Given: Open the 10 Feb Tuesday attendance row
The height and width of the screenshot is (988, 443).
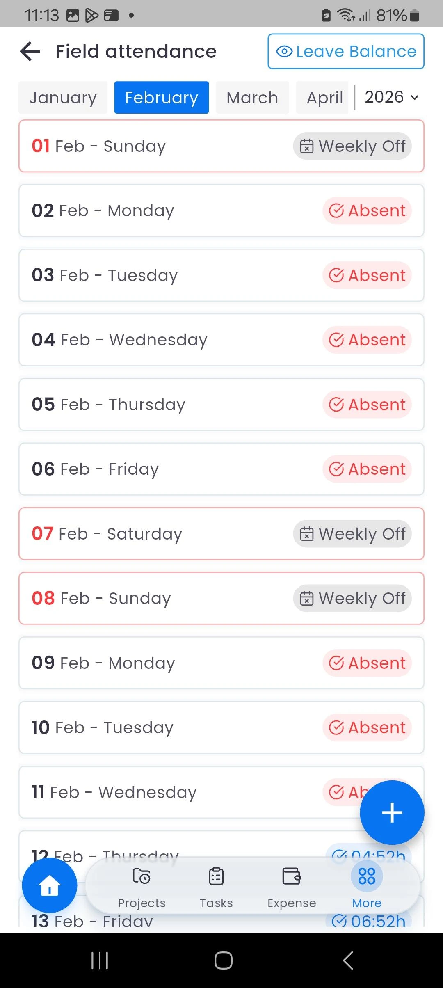Looking at the screenshot, I should pyautogui.click(x=164, y=727).
